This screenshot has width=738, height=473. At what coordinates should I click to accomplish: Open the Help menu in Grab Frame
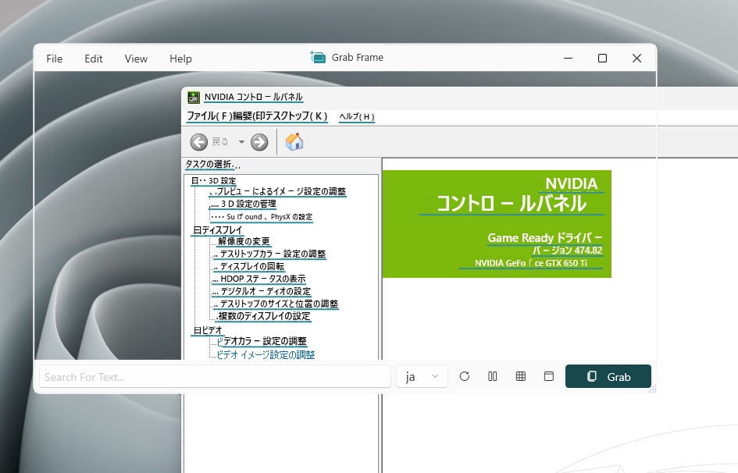click(x=180, y=59)
